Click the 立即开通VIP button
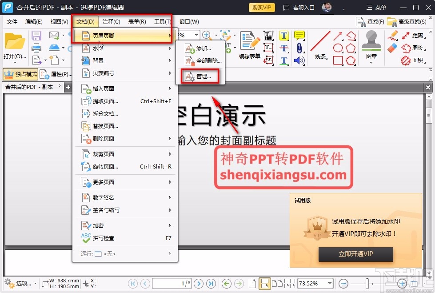This screenshot has height=293, width=435. coord(355,254)
